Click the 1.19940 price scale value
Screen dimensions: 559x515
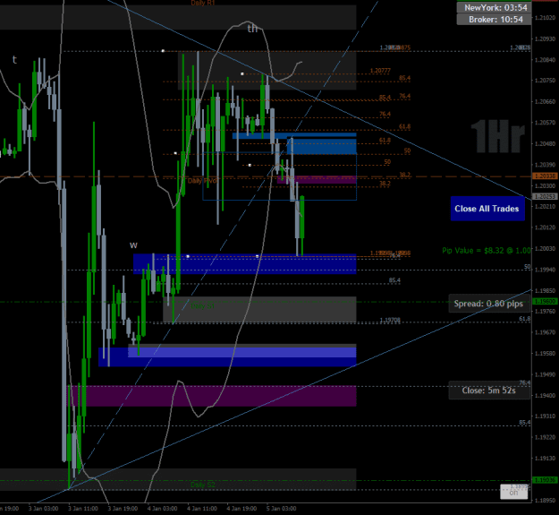(545, 270)
